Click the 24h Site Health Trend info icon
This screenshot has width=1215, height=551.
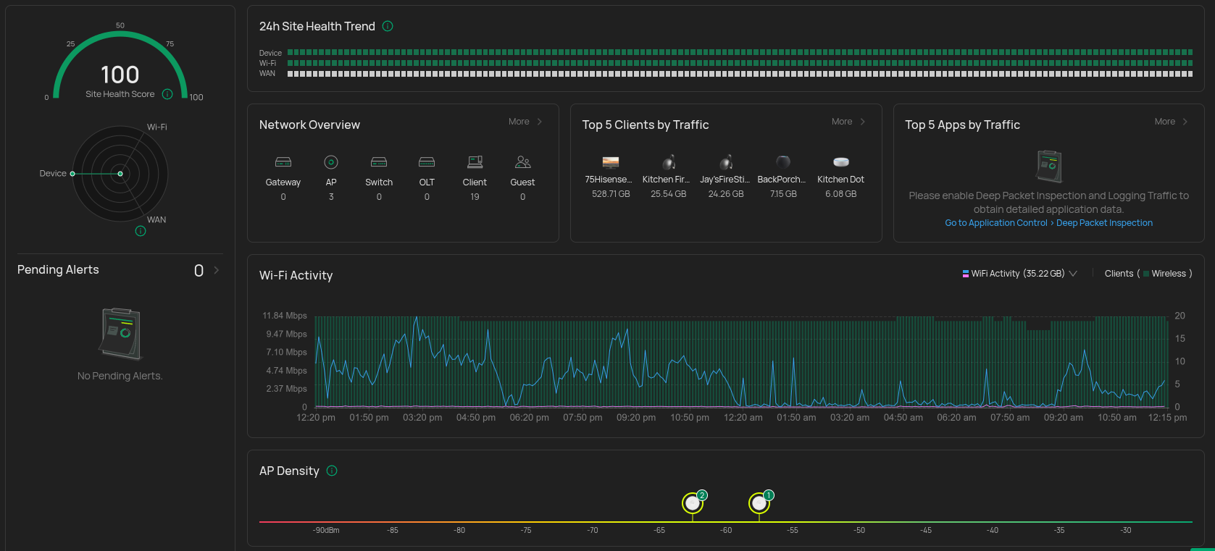(x=388, y=26)
